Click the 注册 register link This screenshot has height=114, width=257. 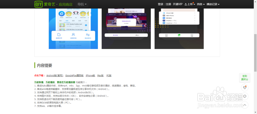(168, 4)
